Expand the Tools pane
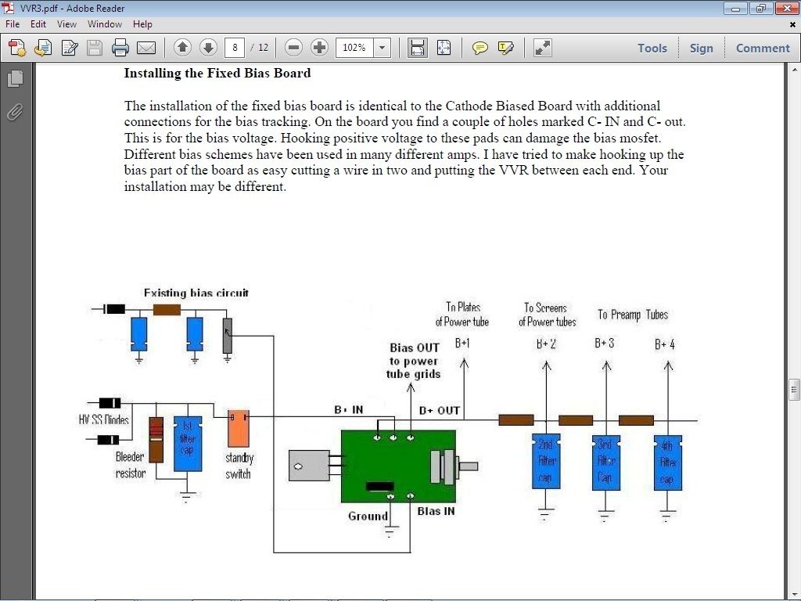 pos(652,48)
